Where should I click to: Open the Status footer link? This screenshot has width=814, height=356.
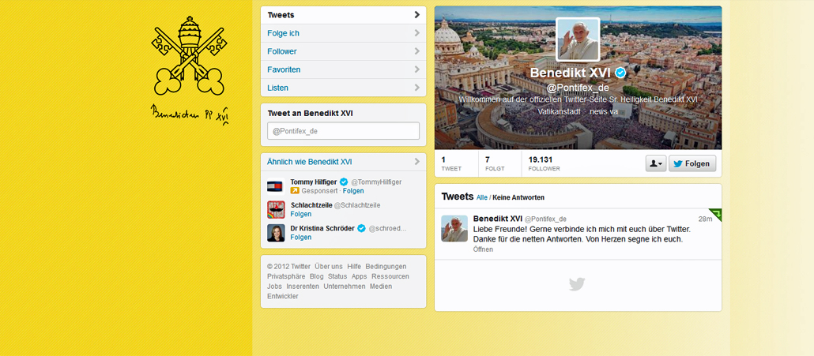[337, 276]
